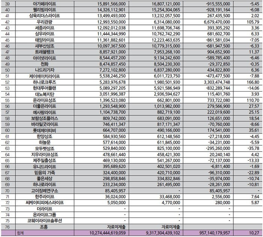Viewport: 263px width, 237px height.
Task: Click the 7.64 percentage for 한주라이프
Action: [x=255, y=197]
